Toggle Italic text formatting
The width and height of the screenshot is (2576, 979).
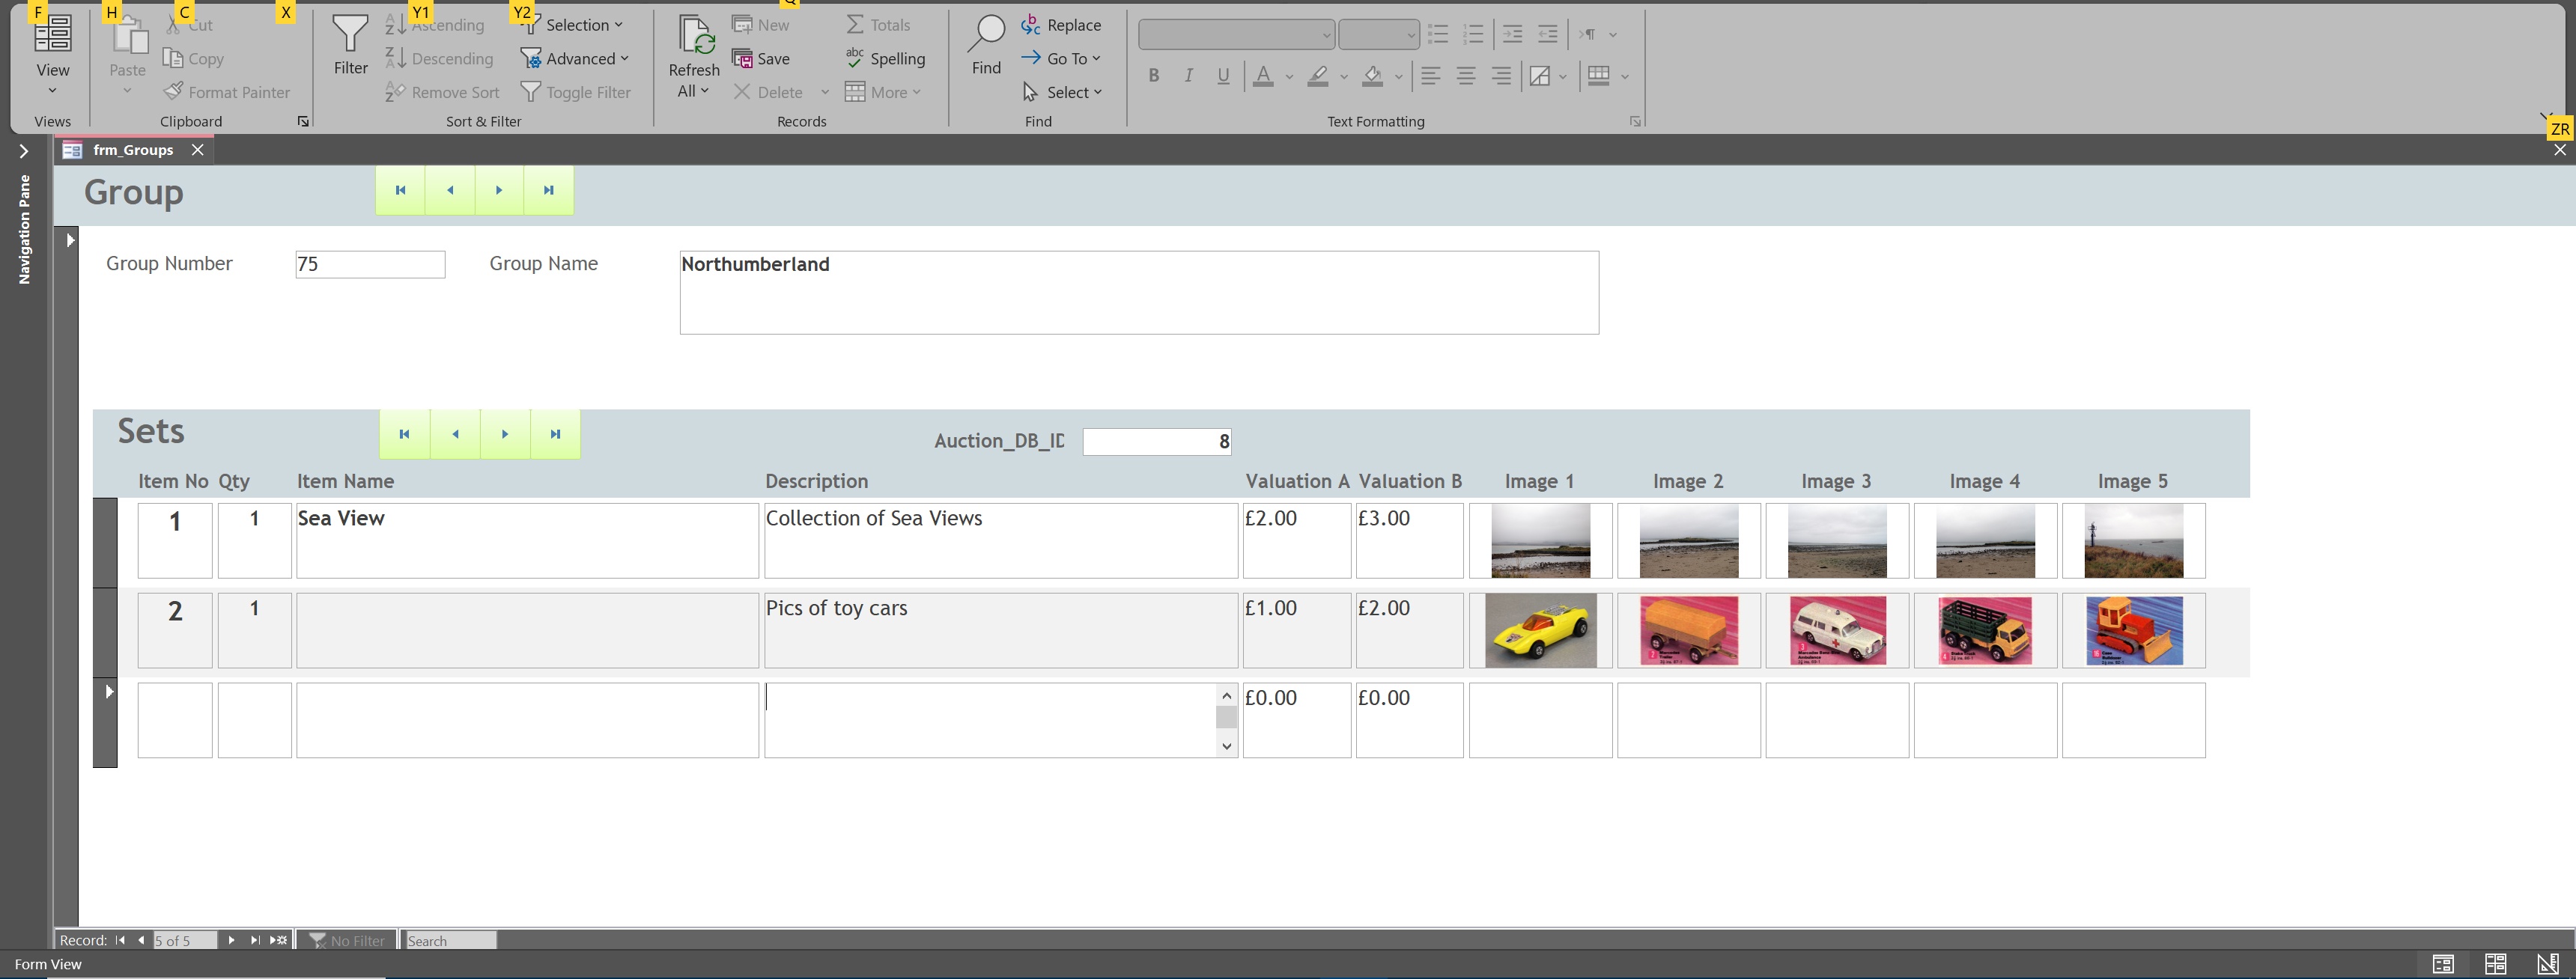[1188, 76]
